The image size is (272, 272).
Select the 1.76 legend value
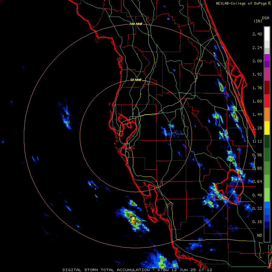point(257,88)
